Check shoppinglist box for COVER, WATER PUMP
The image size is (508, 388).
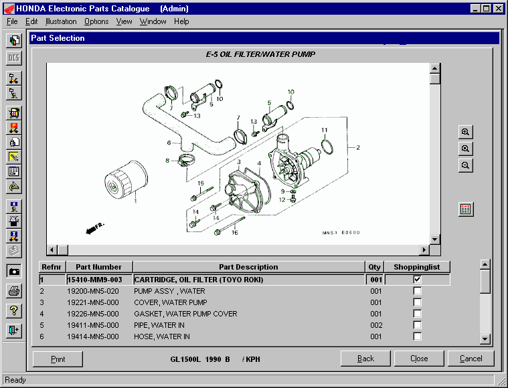[x=417, y=302]
